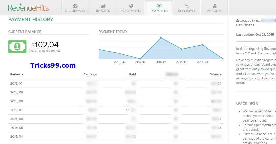The image size is (276, 144).
Task: Sort table by Earnings column
Action: (90, 74)
